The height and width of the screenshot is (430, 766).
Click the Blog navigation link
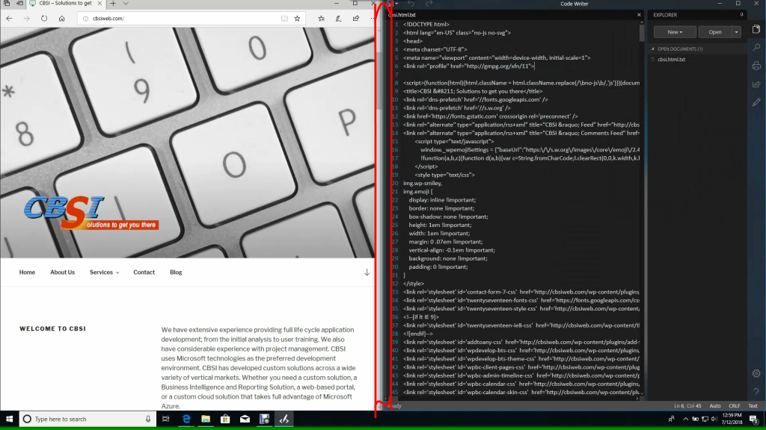pos(175,272)
